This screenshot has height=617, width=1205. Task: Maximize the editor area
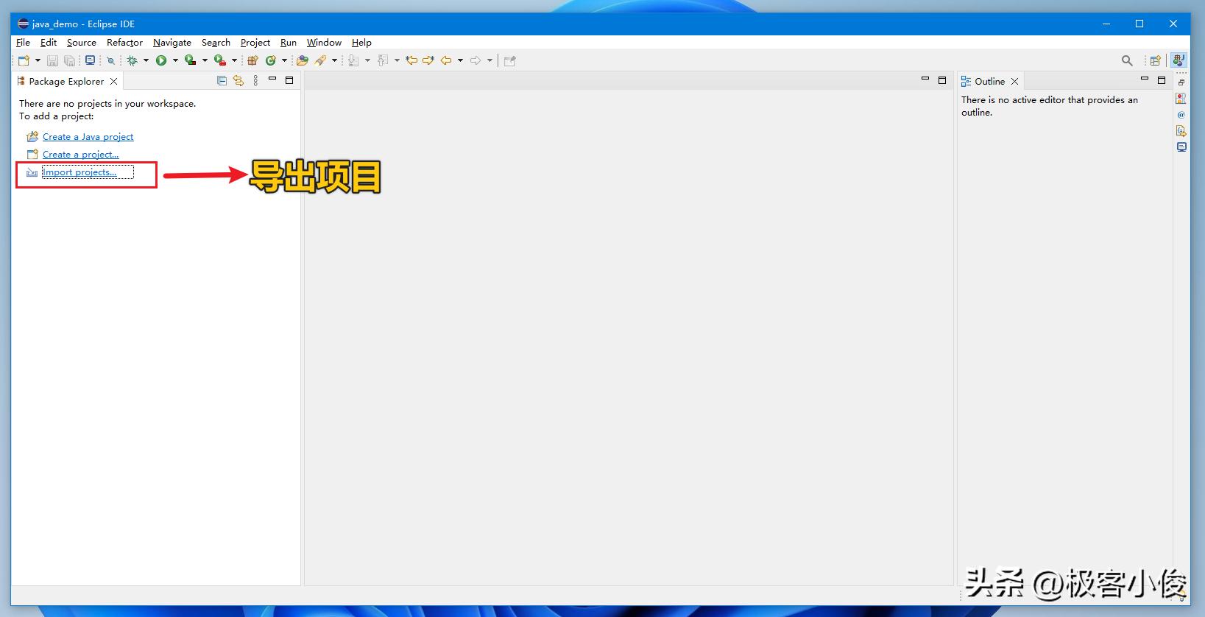coord(942,80)
